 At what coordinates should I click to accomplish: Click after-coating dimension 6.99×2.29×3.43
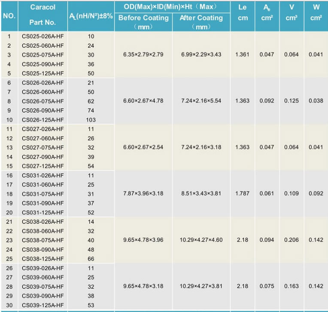(x=201, y=55)
